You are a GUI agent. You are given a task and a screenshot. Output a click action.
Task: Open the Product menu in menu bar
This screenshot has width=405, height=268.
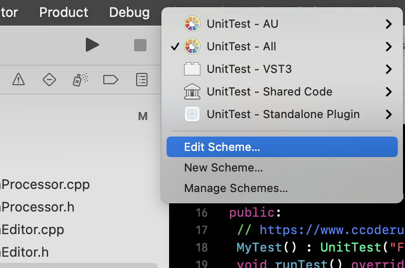point(64,12)
